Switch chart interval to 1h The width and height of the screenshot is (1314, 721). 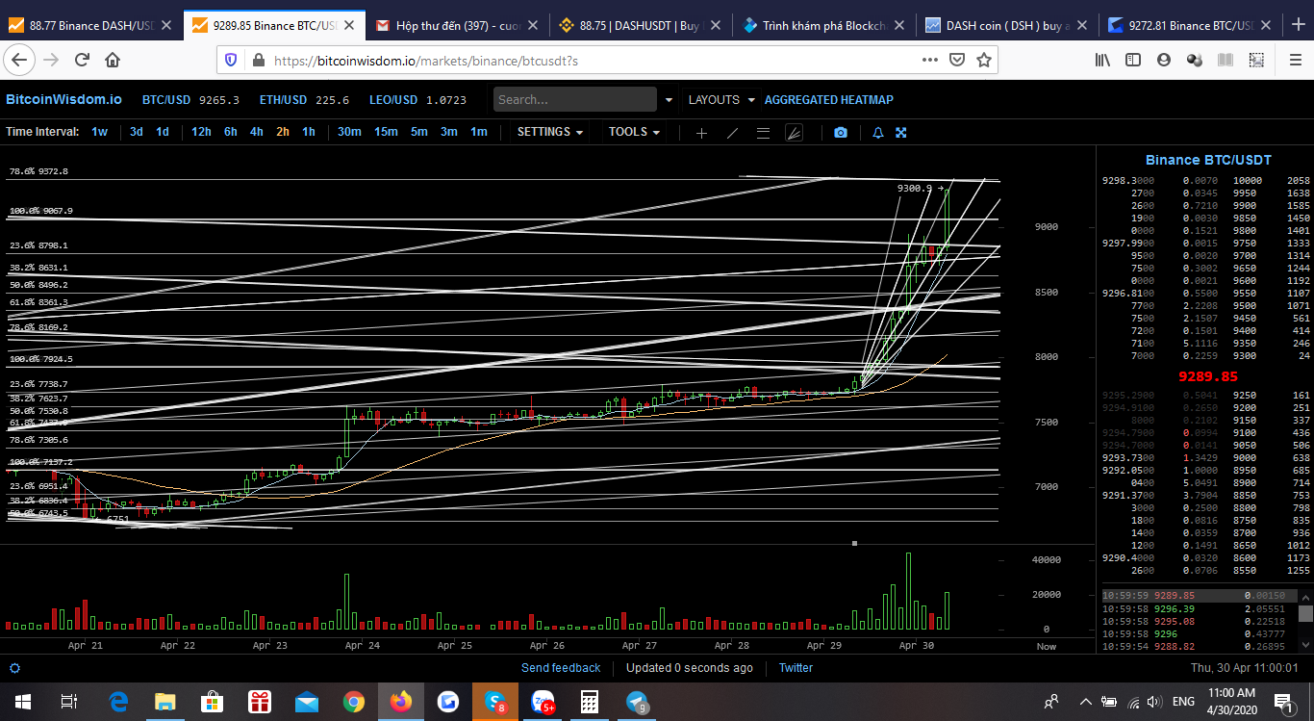tap(309, 132)
